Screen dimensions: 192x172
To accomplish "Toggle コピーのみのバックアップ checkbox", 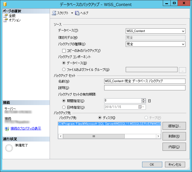I will click(x=64, y=51).
